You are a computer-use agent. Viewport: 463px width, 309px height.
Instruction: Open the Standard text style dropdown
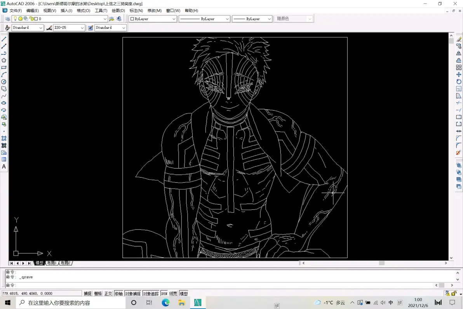pyautogui.click(x=28, y=28)
